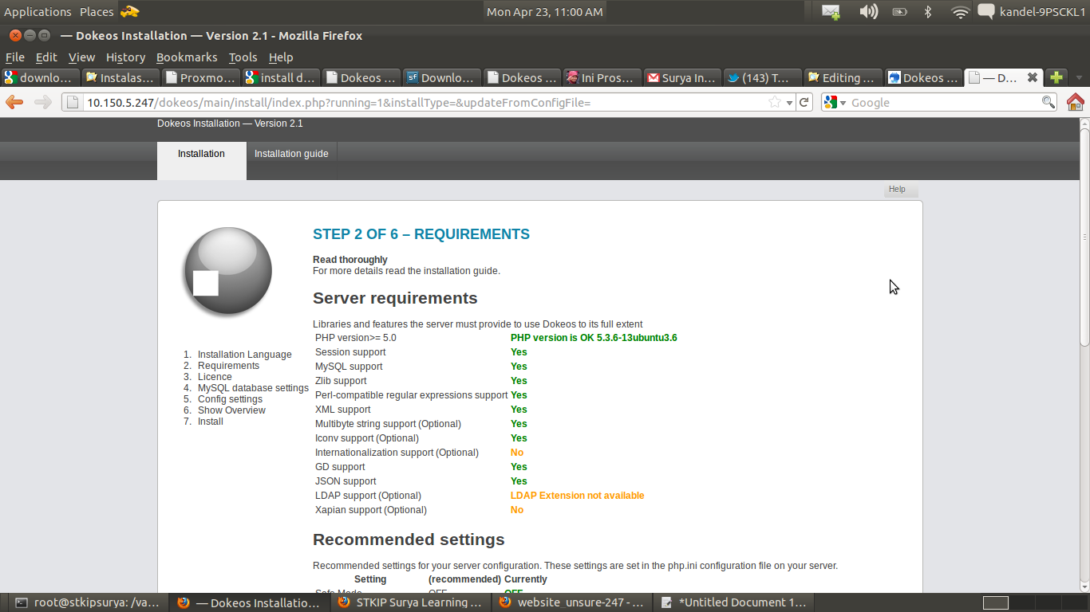Screen dimensions: 1090x612
Task: Open a new tab with the plus icon
Action: [1056, 77]
